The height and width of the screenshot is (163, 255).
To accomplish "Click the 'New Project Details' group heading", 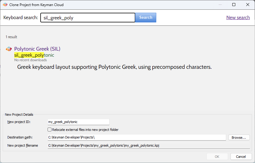I will pyautogui.click(x=19, y=115).
